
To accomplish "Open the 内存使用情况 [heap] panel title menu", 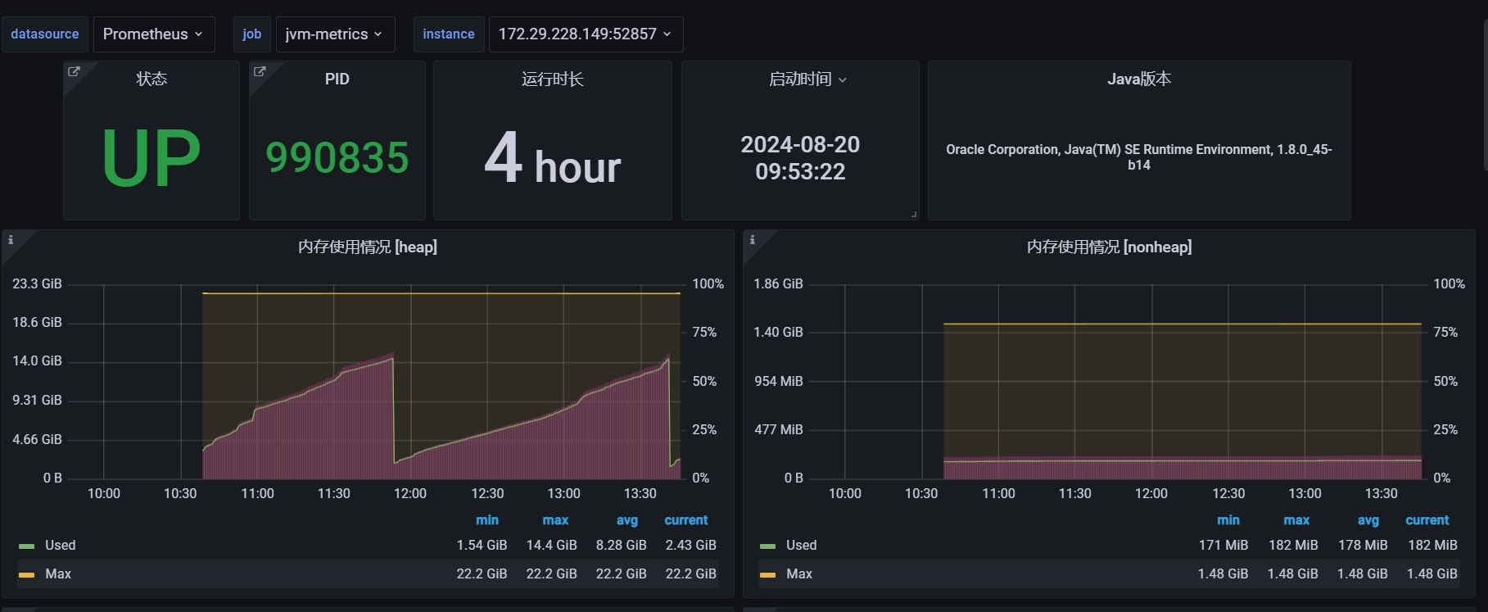I will click(368, 247).
